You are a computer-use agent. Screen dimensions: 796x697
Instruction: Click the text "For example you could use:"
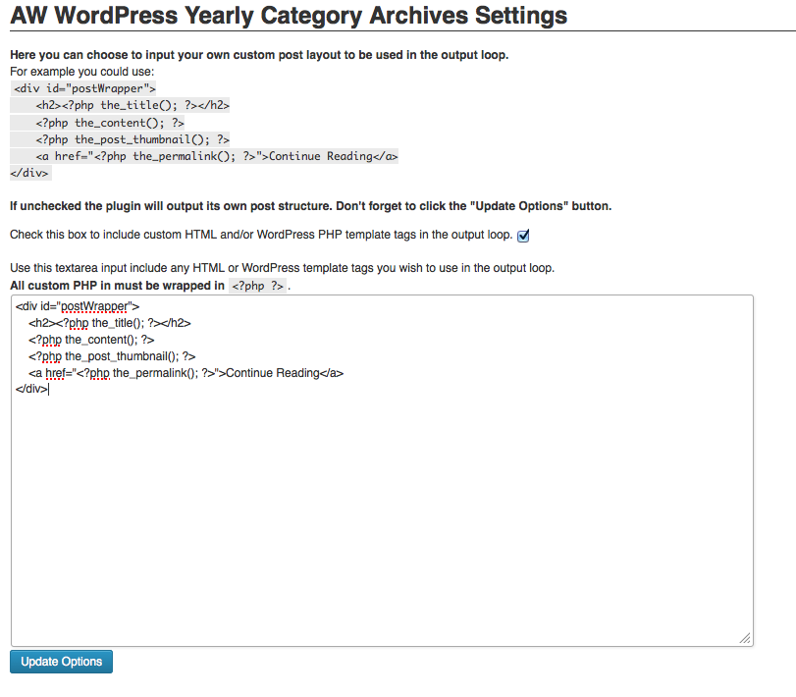(82, 72)
